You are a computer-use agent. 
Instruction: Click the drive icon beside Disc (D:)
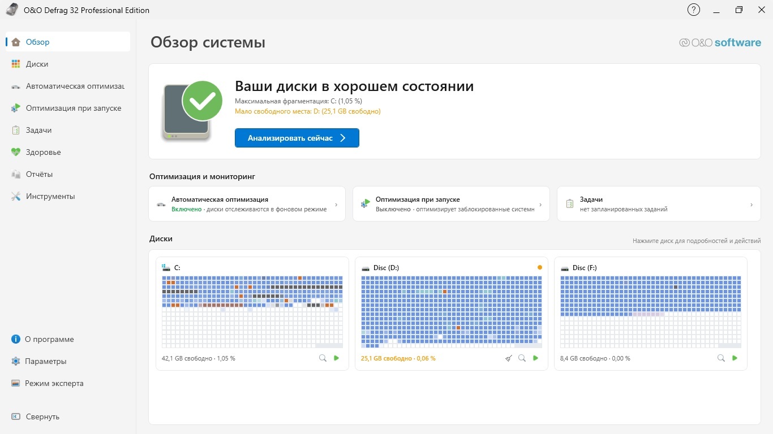[x=366, y=268]
